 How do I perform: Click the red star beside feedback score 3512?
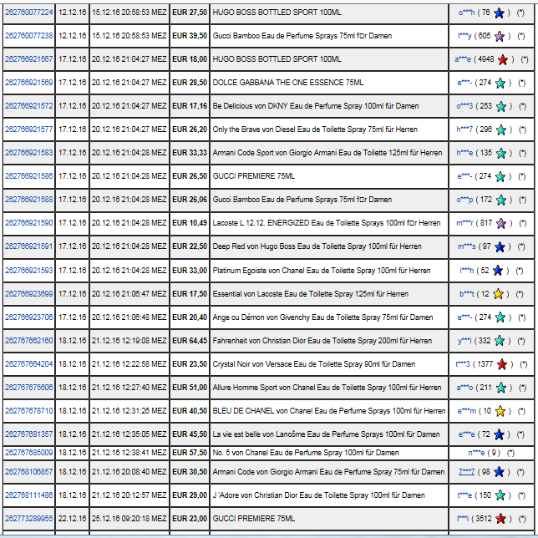(x=501, y=519)
